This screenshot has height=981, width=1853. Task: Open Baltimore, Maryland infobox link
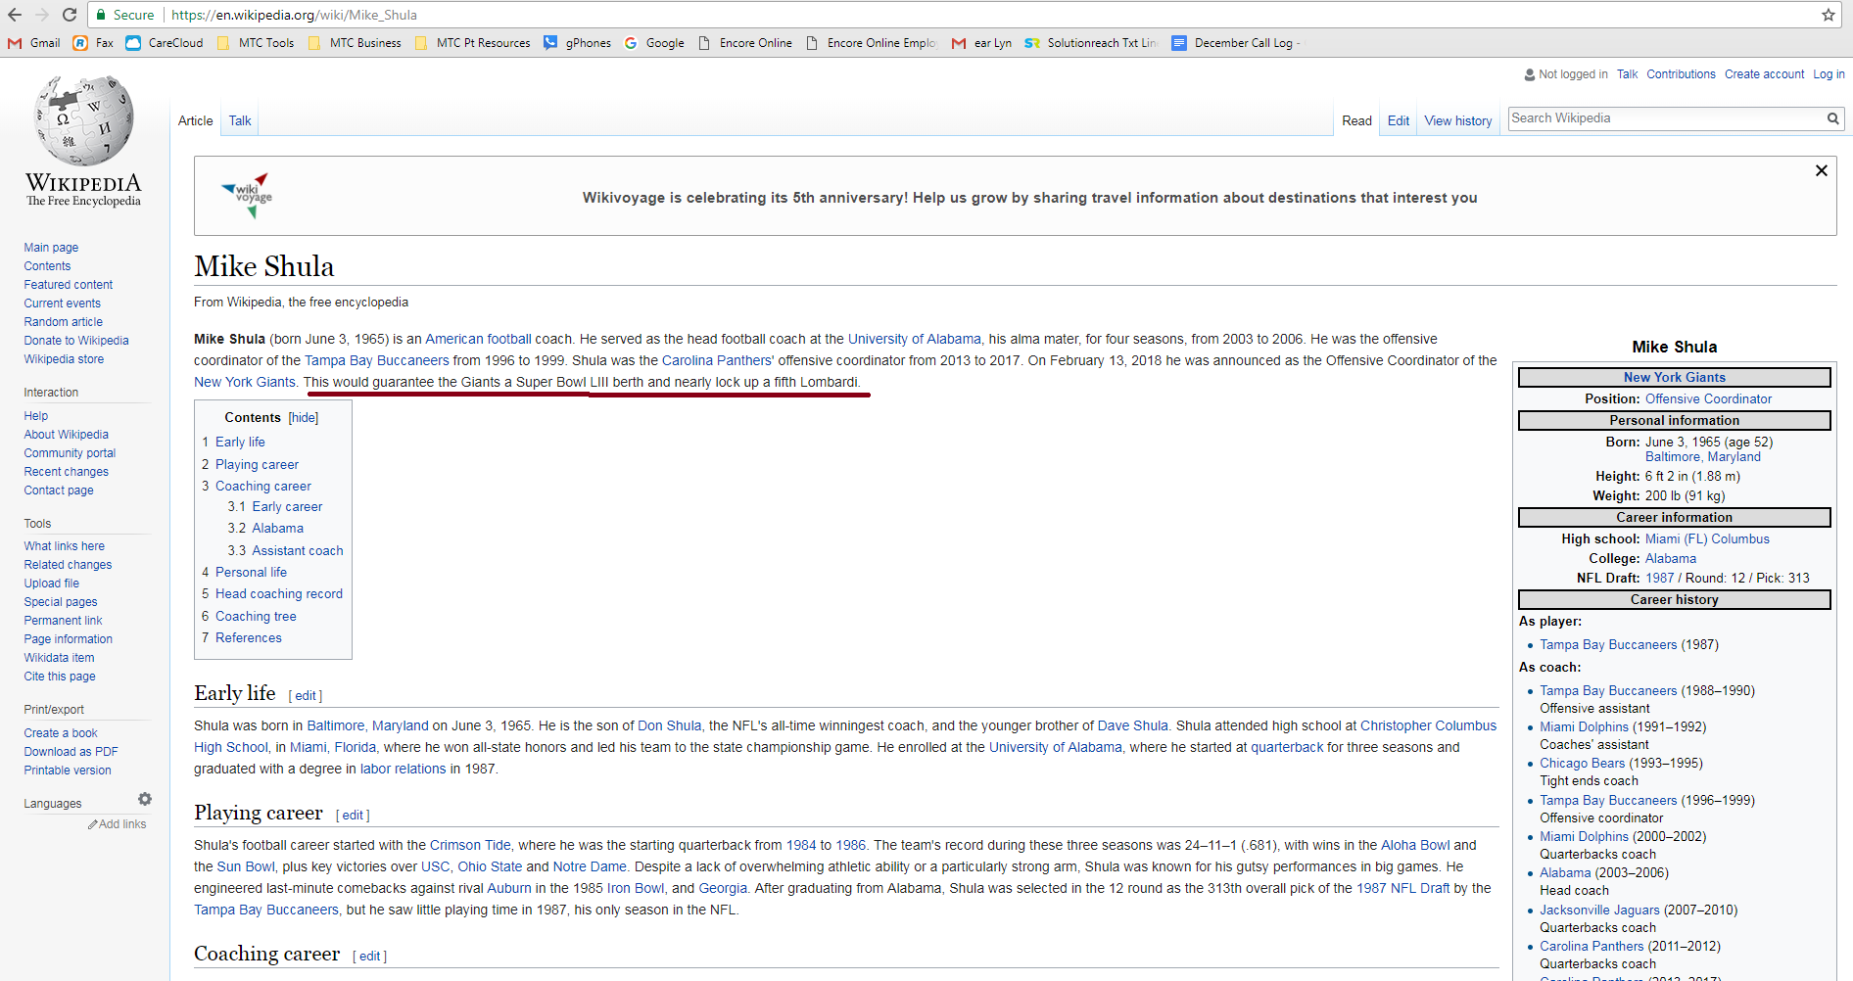click(x=1702, y=457)
